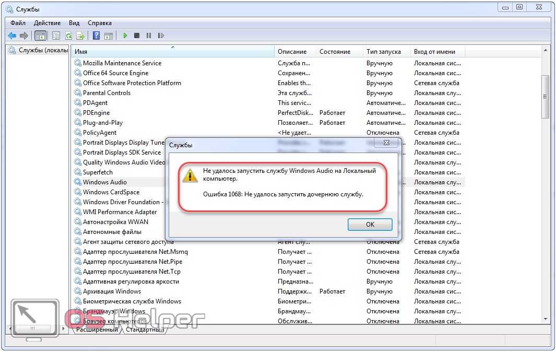Open the Справка menu

click(x=100, y=23)
